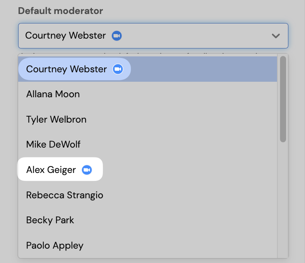This screenshot has height=263, width=305.
Task: Select Paolo Appley option
Action: coord(55,245)
